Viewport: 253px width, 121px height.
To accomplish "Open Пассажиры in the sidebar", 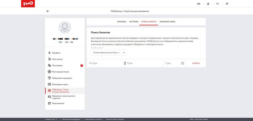I will tap(65, 65).
